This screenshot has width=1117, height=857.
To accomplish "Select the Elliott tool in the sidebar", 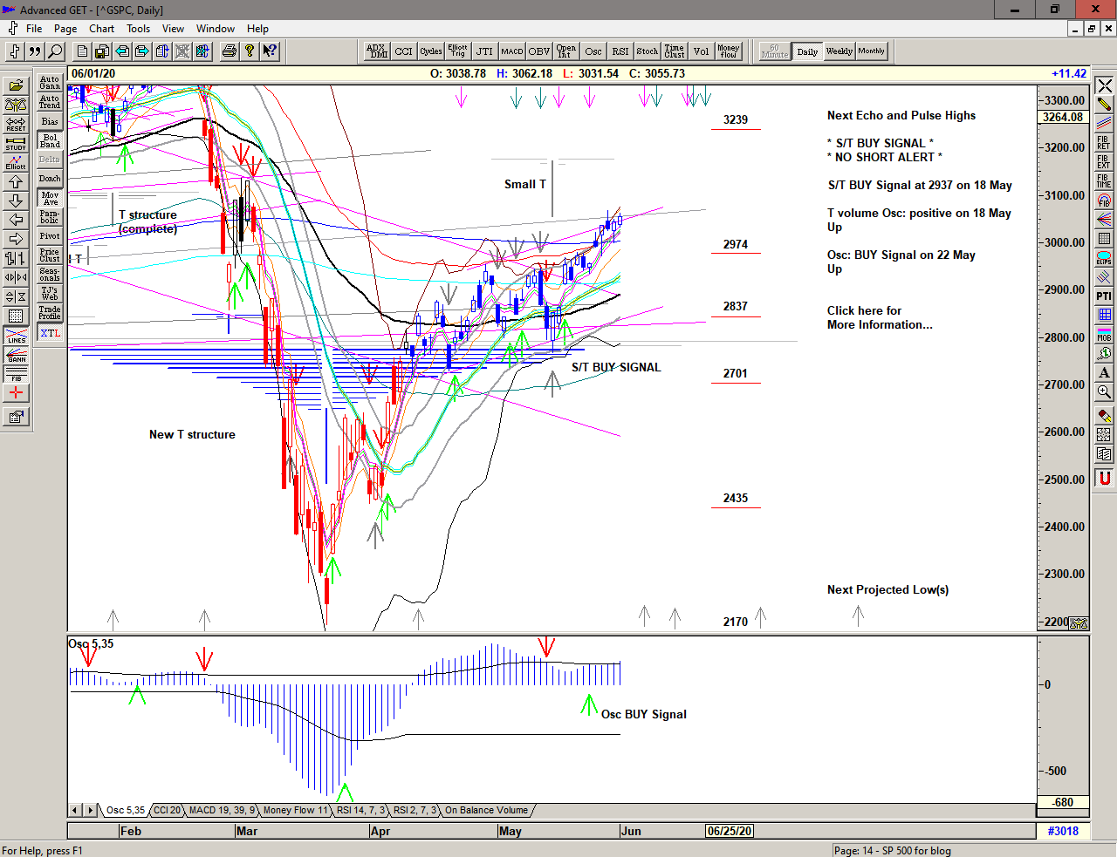I will pyautogui.click(x=16, y=162).
